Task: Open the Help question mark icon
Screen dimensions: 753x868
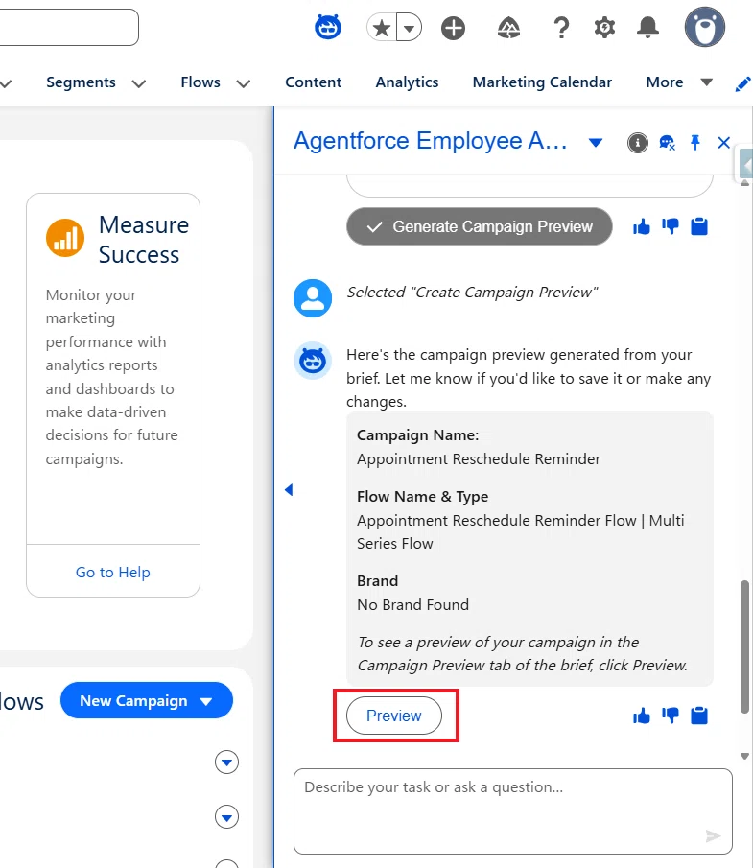Action: point(561,28)
